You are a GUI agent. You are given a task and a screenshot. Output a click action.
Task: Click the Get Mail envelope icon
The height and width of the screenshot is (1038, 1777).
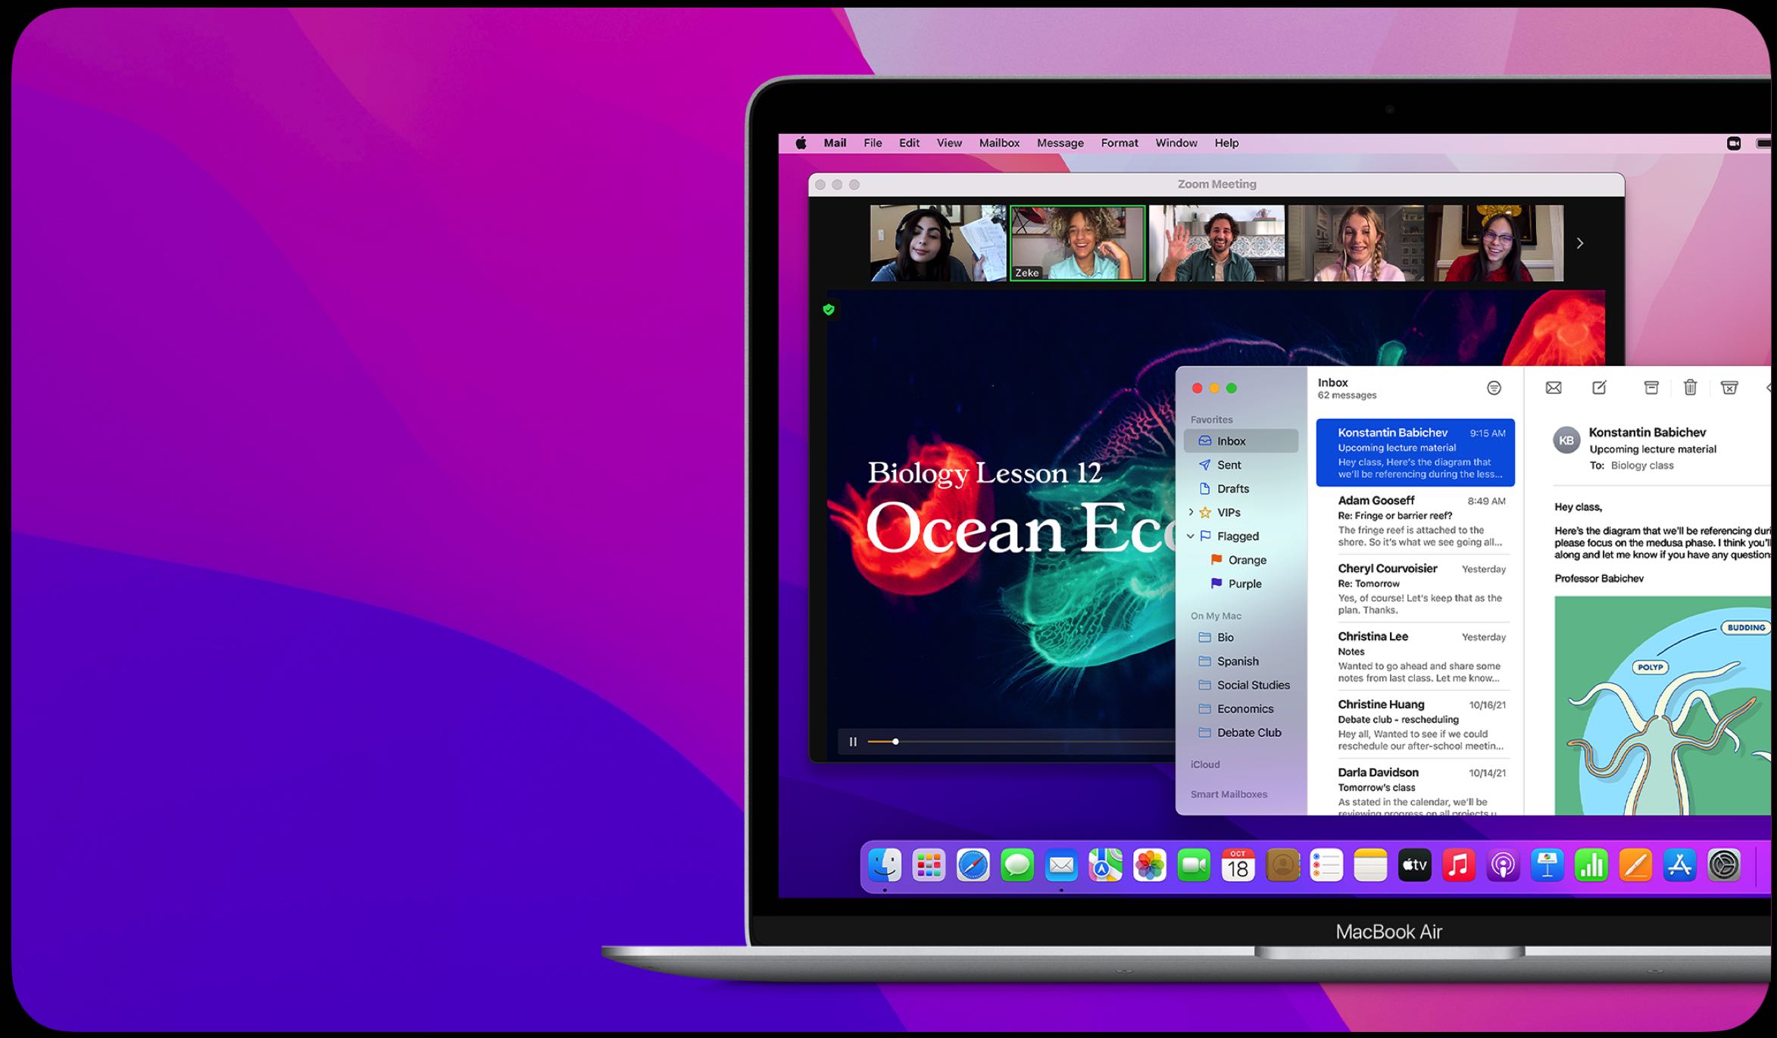(1554, 388)
